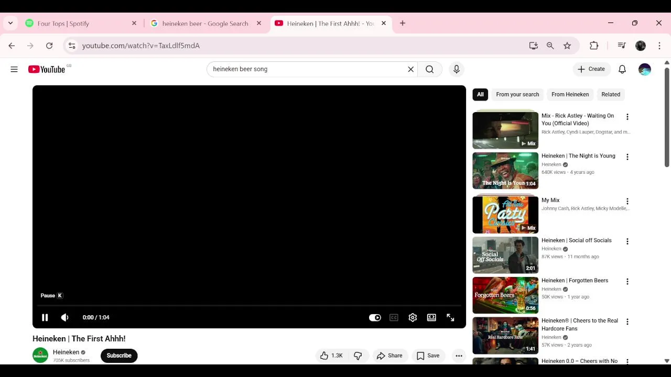The image size is (671, 377).
Task: Open zoom magnifier in address bar
Action: tap(550, 46)
